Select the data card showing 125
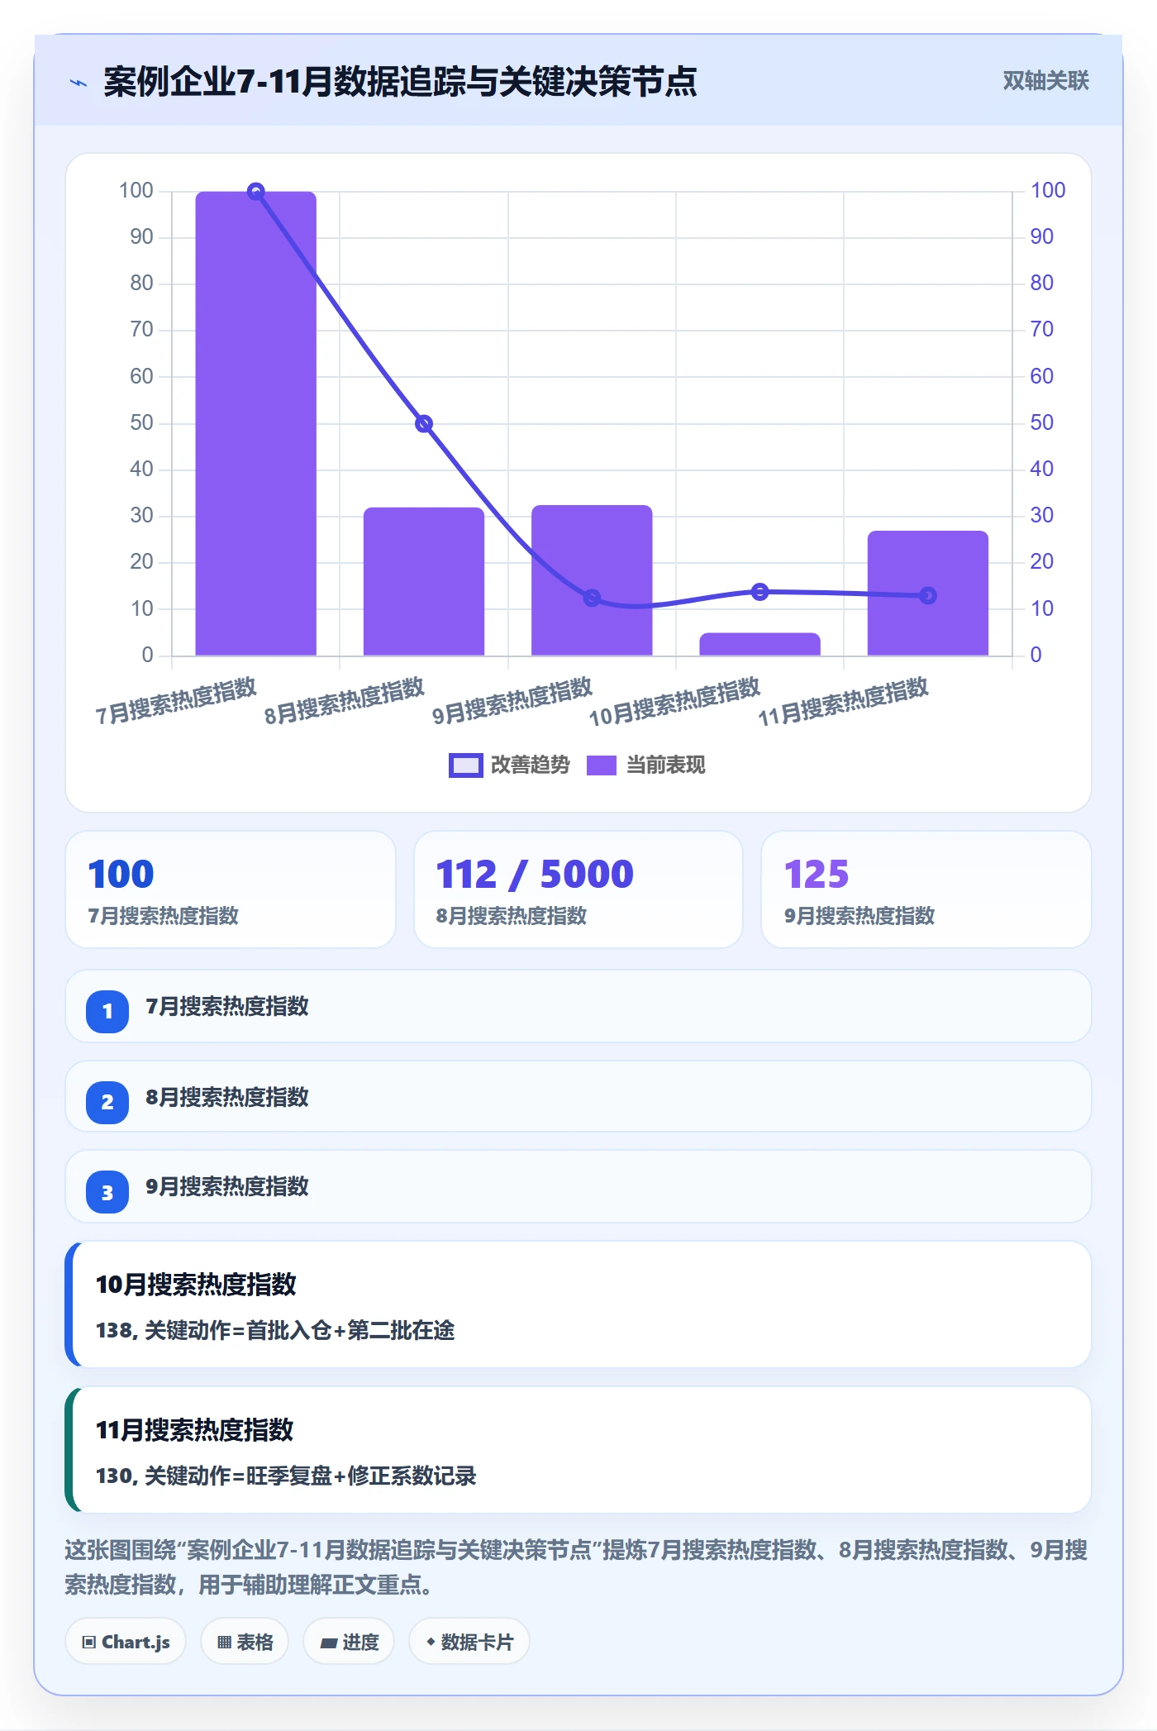 pyautogui.click(x=926, y=889)
